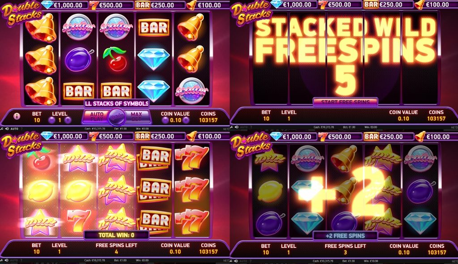Mute sound with speaker icon in the top-left game's status bar
458x264 pixels.
(x=7, y=129)
